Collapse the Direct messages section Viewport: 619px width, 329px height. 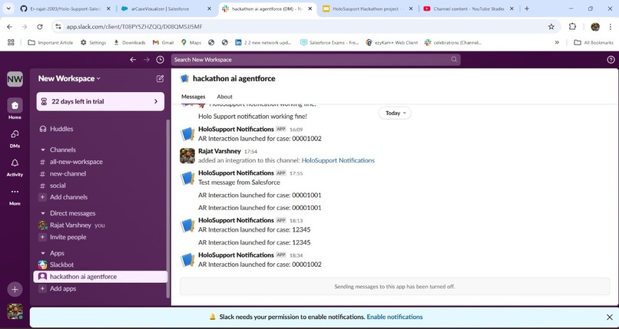click(x=43, y=213)
